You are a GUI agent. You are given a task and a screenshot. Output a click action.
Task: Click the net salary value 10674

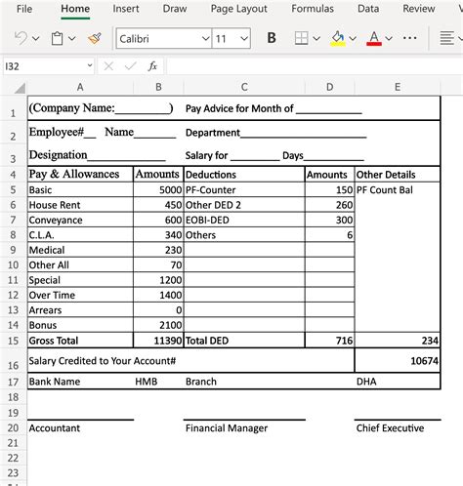pyautogui.click(x=398, y=360)
